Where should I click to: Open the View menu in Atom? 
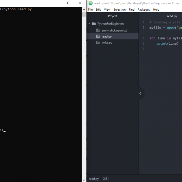[x=107, y=9]
